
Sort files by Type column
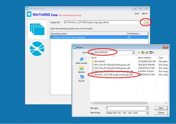pos(163,58)
